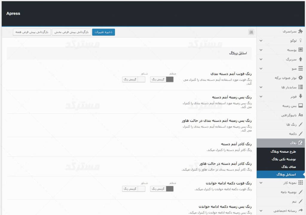Click the grid icon beside نمونه کار

coord(301,182)
